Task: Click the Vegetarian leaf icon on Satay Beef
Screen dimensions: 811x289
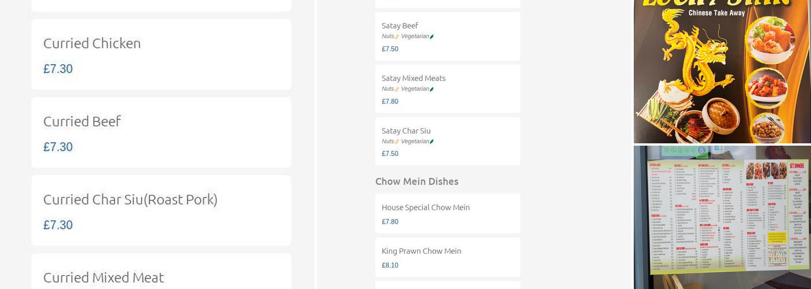Action: pyautogui.click(x=432, y=36)
